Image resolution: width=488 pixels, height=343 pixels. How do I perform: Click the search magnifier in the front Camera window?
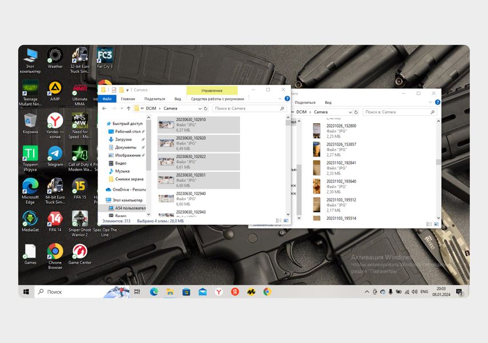[282, 108]
